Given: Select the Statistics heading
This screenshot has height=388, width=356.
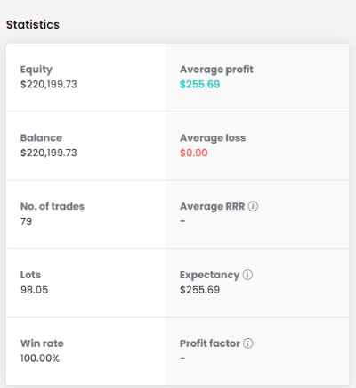Looking at the screenshot, I should [x=33, y=25].
